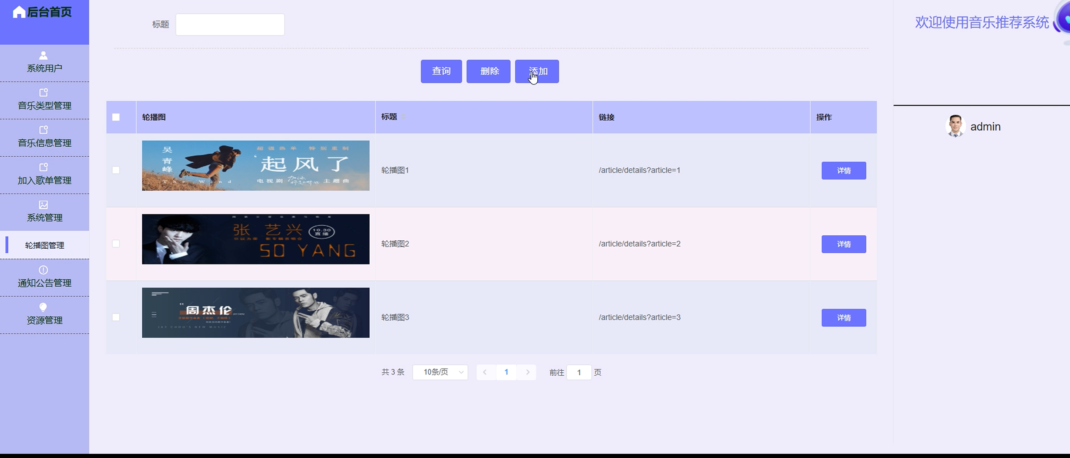The image size is (1070, 458).
Task: Click the icon above 音乐类型管理
Action: point(43,92)
